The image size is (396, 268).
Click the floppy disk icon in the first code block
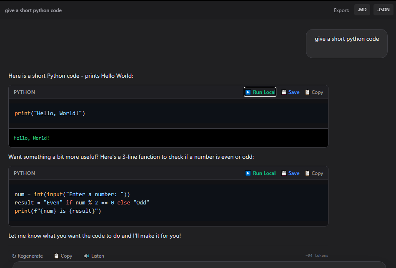point(284,92)
